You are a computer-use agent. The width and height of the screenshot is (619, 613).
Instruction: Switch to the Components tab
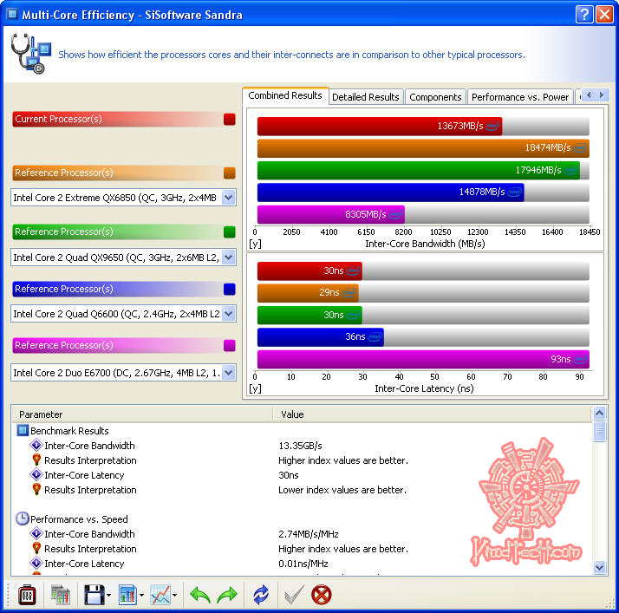[435, 97]
